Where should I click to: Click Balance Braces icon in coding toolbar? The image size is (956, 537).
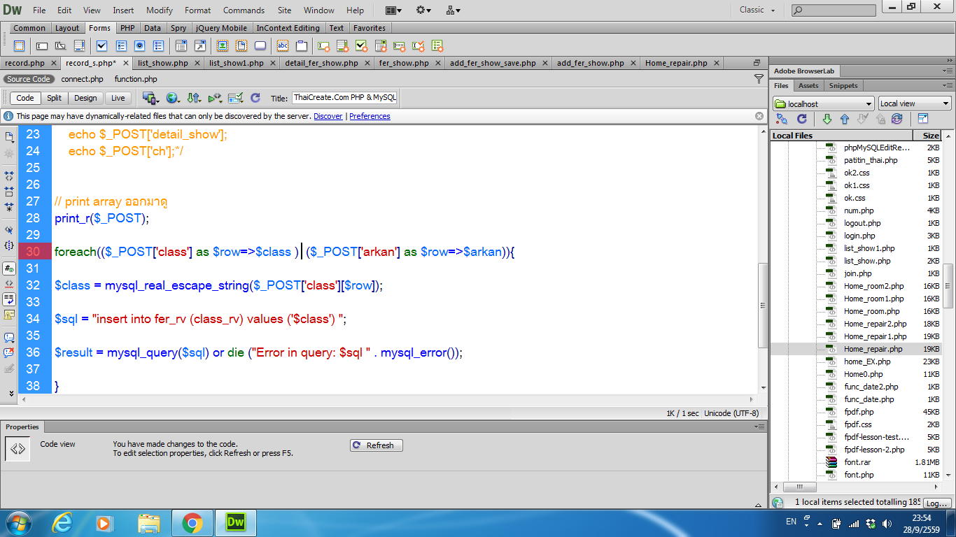(x=9, y=245)
